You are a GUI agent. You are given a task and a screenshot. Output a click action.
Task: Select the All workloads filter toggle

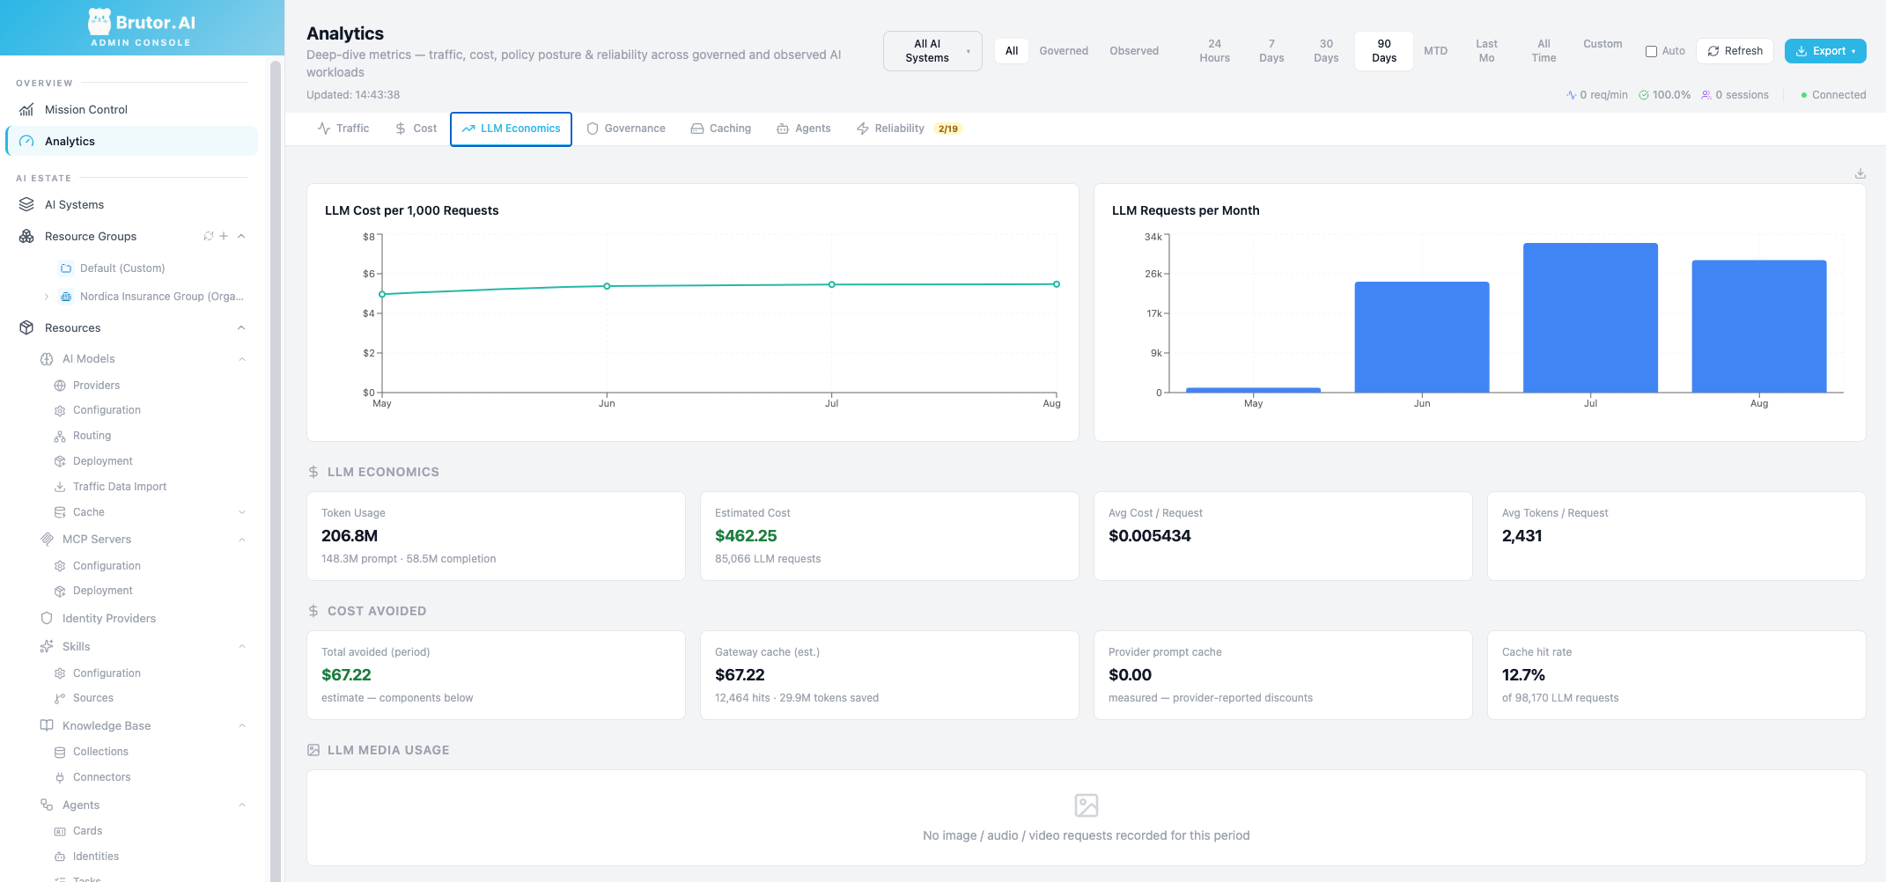point(1012,51)
